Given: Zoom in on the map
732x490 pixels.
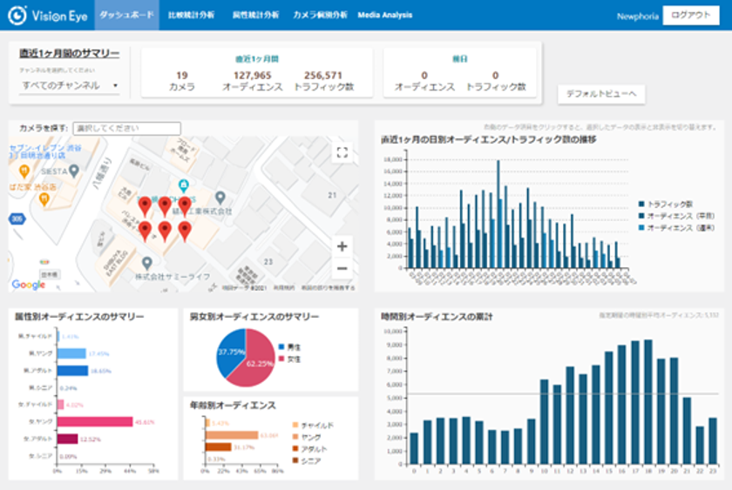Looking at the screenshot, I should 342,246.
